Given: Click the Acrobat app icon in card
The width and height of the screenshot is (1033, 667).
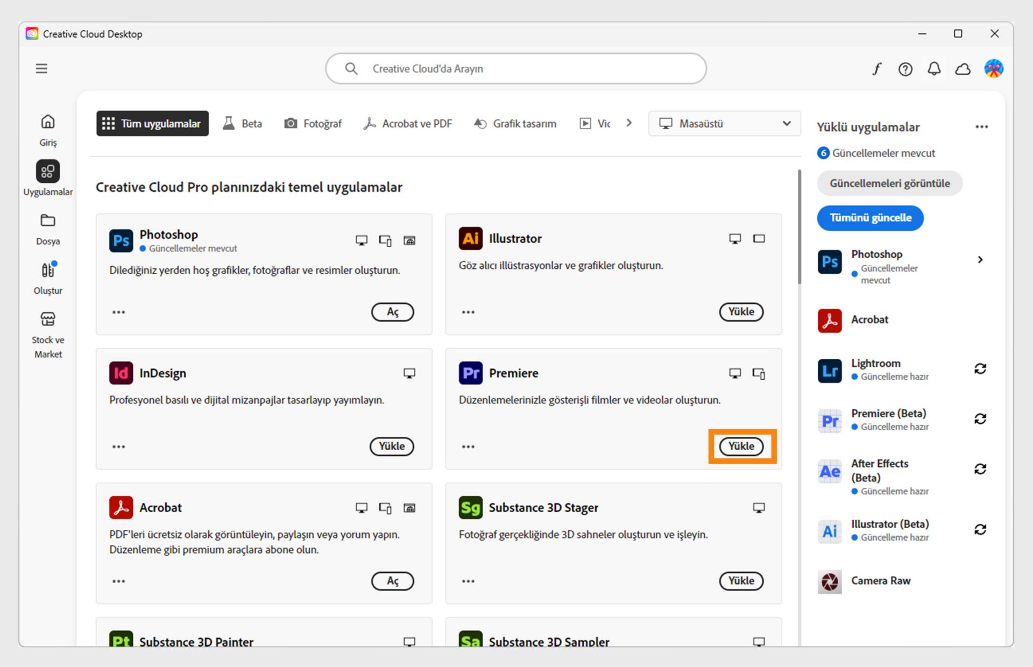Looking at the screenshot, I should (x=121, y=507).
